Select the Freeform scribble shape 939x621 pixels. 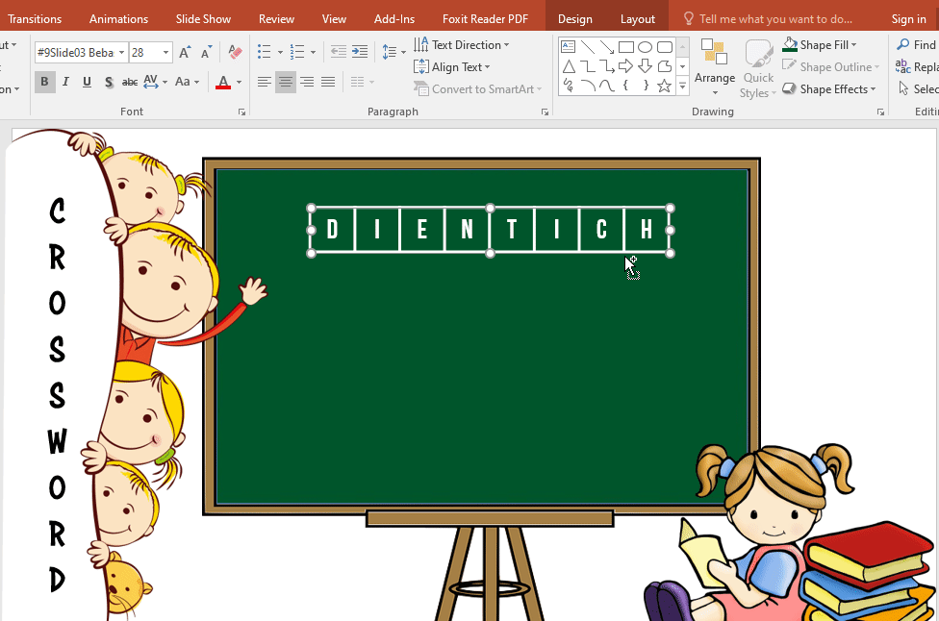pos(569,86)
